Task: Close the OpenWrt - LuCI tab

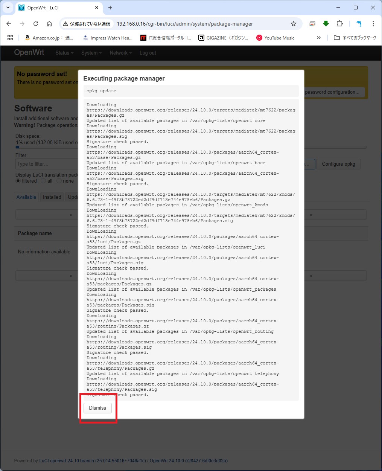Action: point(97,8)
